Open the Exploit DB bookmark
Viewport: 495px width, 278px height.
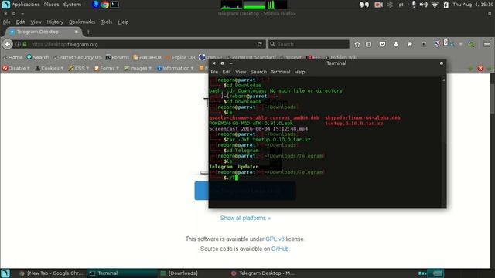(180, 57)
